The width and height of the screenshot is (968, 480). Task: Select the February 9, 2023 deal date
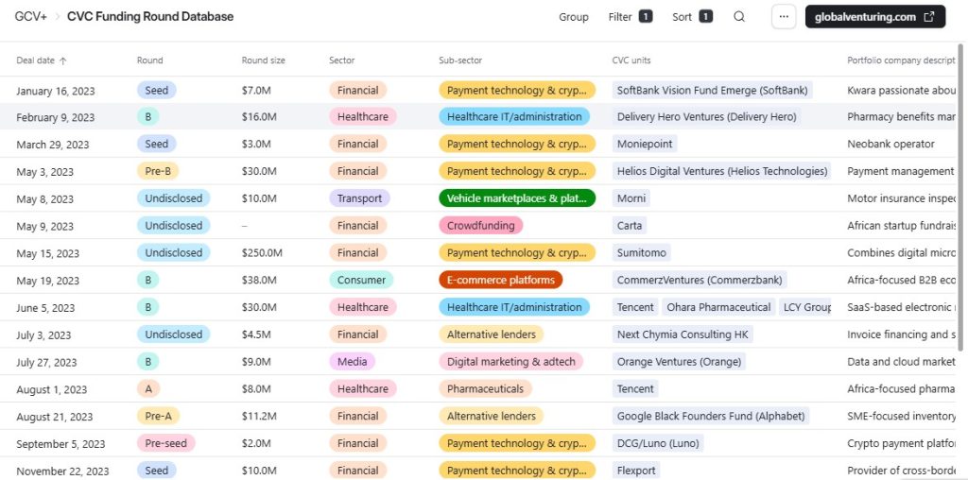(x=56, y=117)
